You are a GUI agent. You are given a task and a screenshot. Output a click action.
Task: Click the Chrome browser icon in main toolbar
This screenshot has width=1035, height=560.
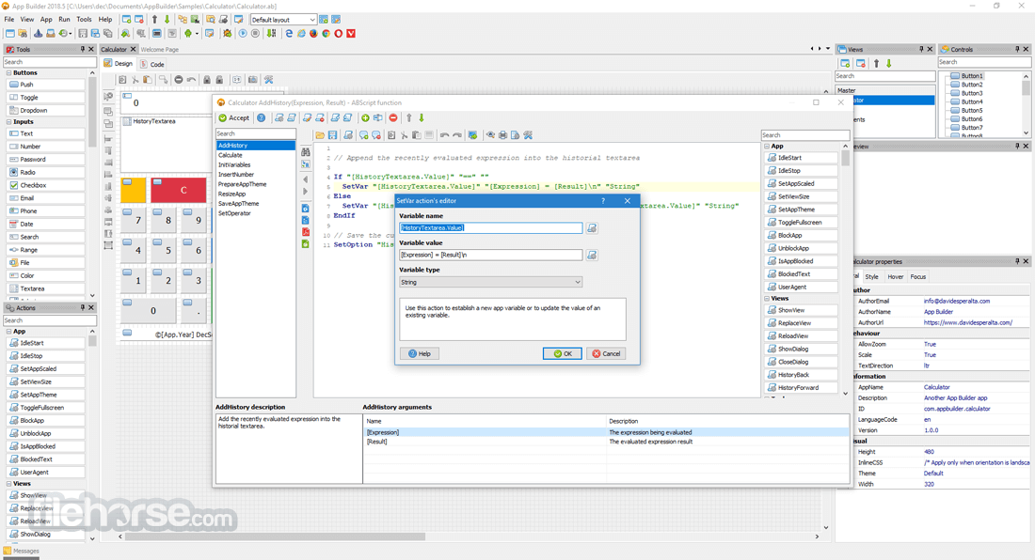point(326,33)
